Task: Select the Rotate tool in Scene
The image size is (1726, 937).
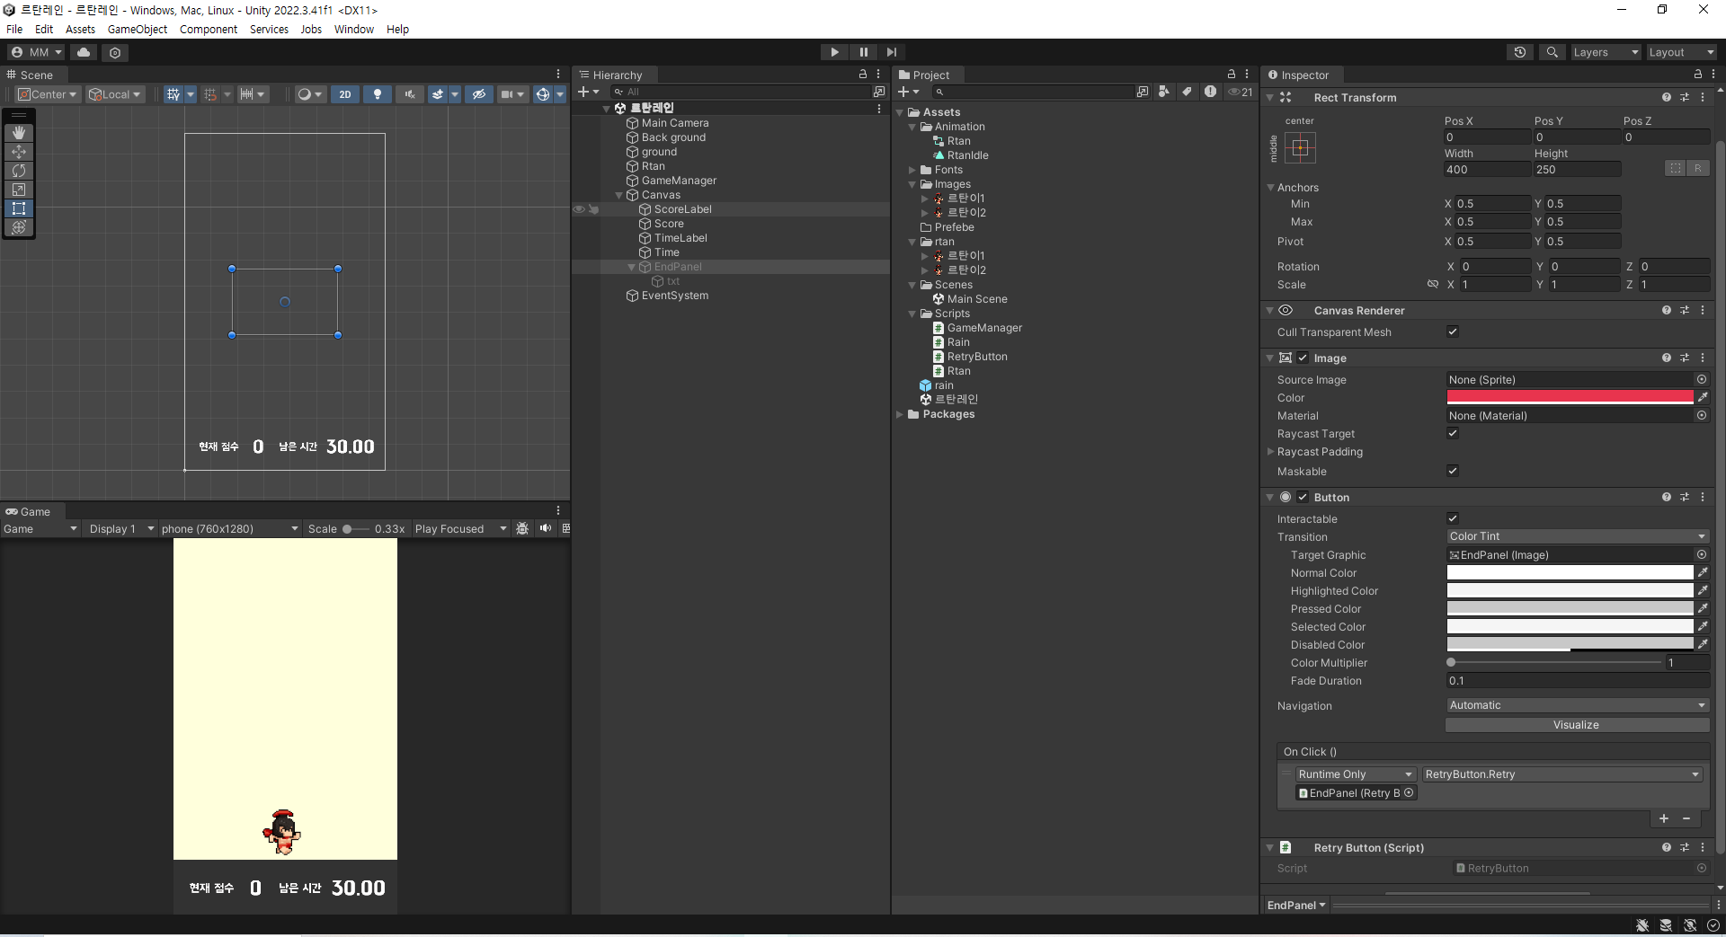Action: 19,171
